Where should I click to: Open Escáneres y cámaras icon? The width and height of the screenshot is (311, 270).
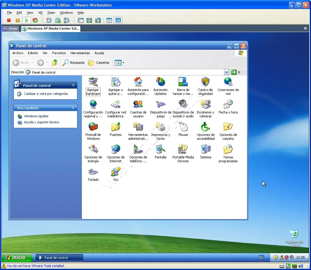(x=205, y=104)
